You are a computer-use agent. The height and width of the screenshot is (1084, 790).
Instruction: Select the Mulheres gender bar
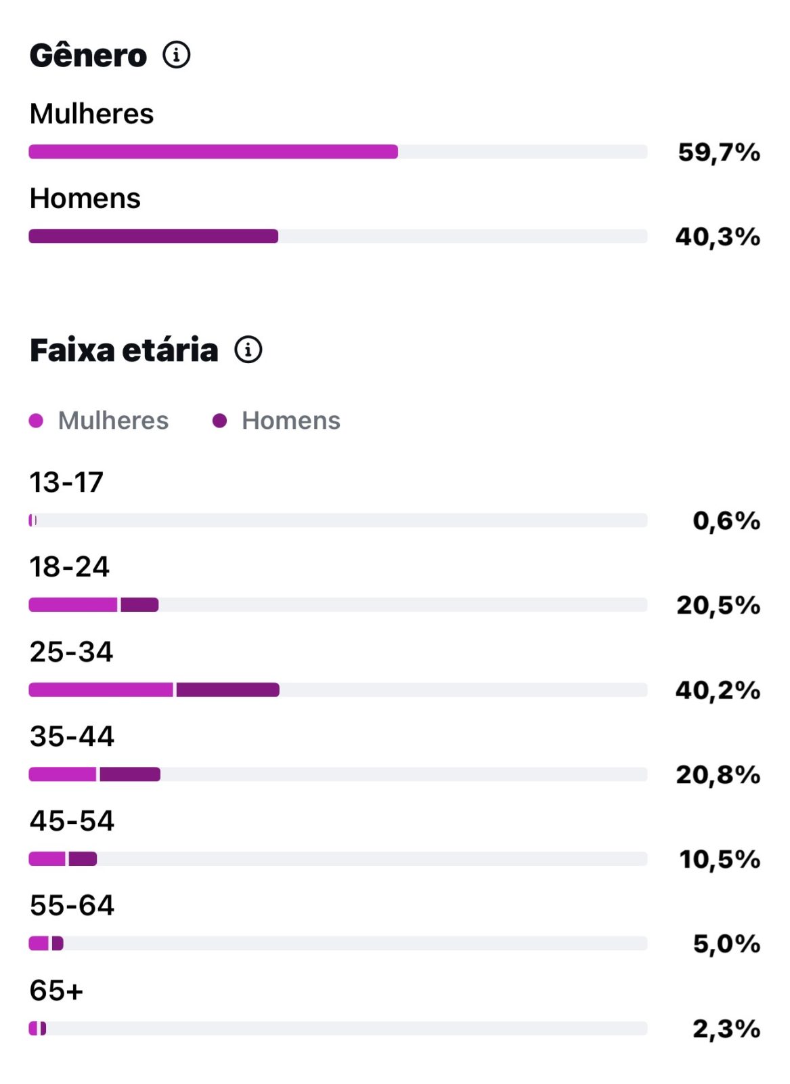coord(338,152)
